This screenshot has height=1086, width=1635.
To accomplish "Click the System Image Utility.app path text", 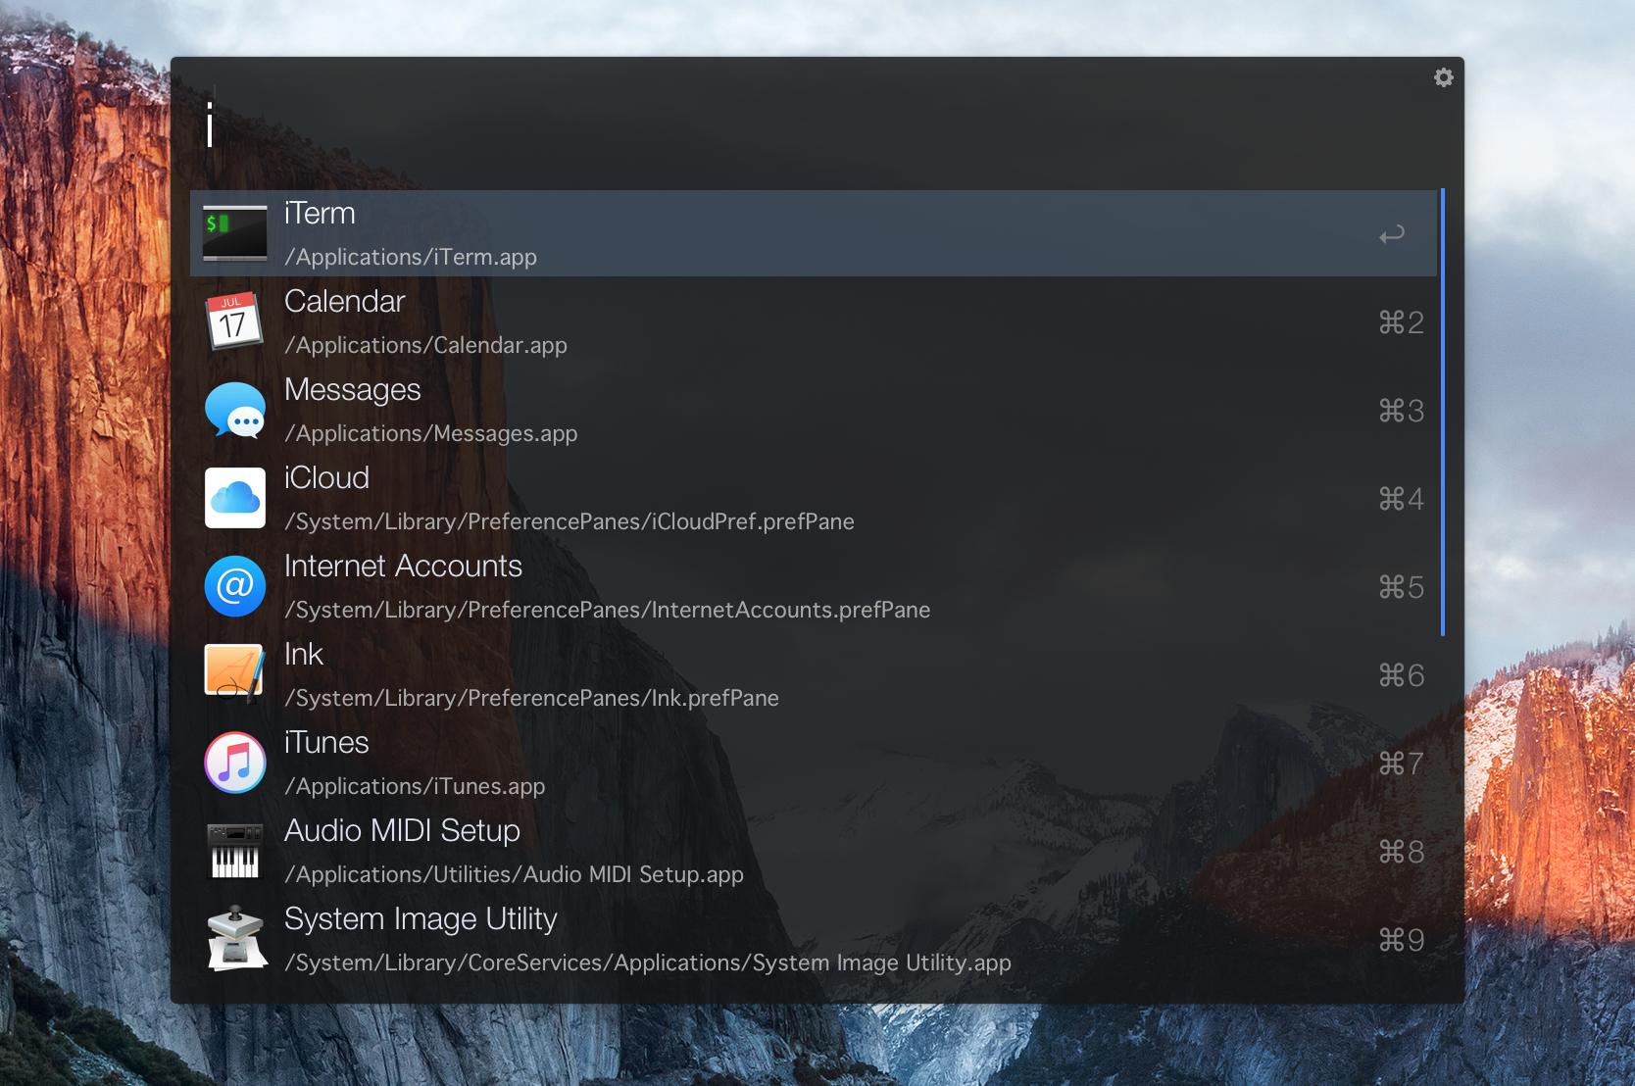I will [x=648, y=963].
